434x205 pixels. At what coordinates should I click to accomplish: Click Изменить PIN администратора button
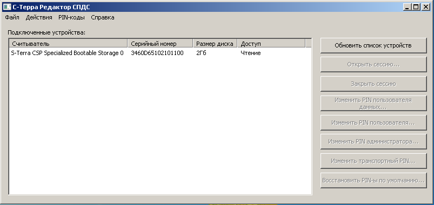point(373,141)
